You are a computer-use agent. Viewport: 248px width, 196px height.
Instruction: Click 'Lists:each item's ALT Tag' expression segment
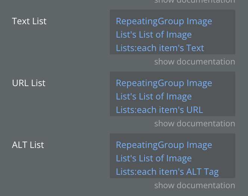[x=167, y=172]
